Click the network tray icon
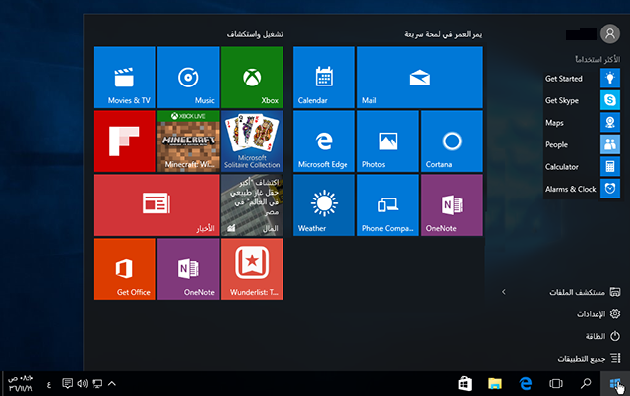The height and width of the screenshot is (396, 630). point(97,384)
